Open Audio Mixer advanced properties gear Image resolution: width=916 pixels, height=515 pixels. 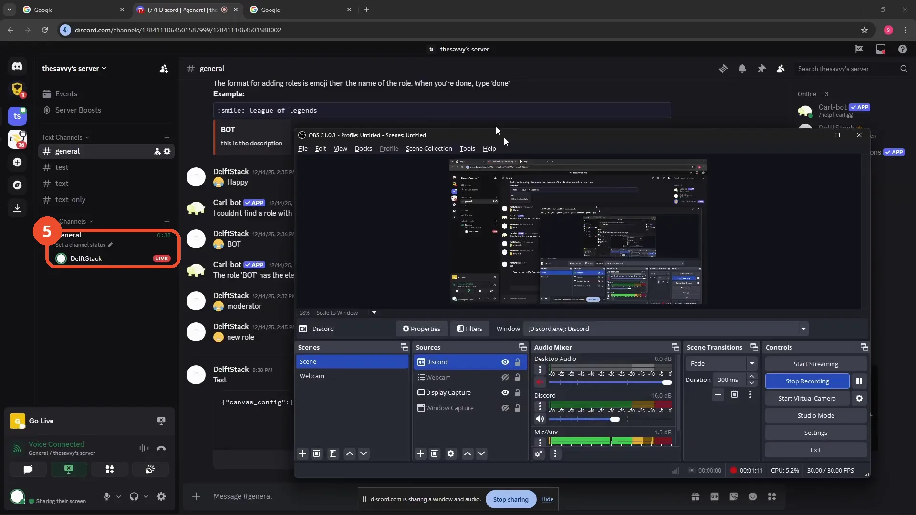coord(539,453)
